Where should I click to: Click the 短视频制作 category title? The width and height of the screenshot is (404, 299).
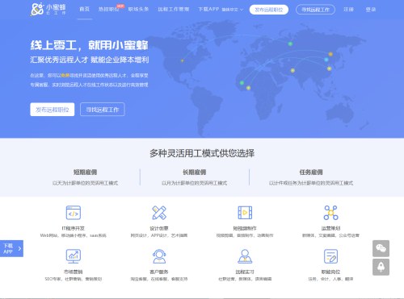pos(245,228)
